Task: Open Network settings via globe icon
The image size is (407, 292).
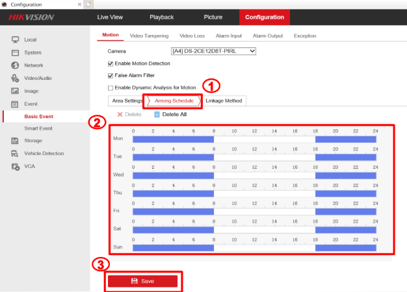Action: coord(15,66)
